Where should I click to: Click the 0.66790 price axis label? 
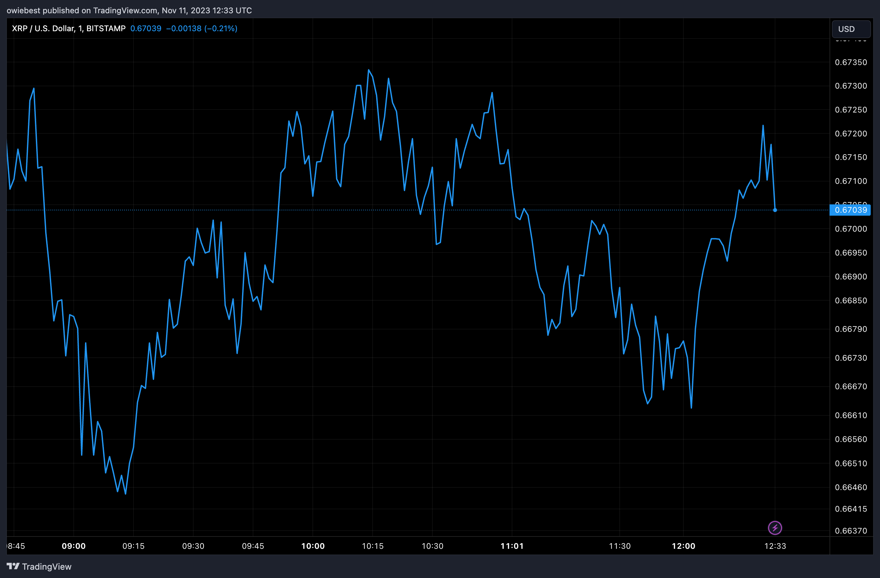850,329
